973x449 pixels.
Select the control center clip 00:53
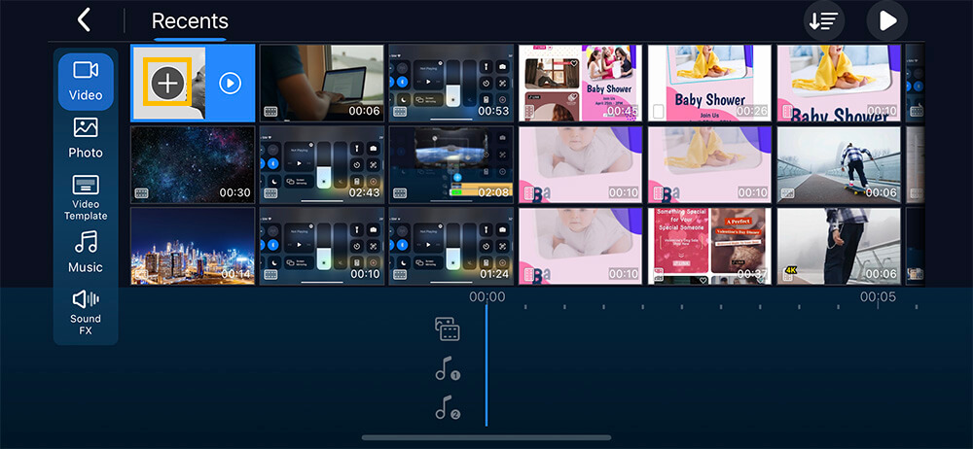point(451,83)
